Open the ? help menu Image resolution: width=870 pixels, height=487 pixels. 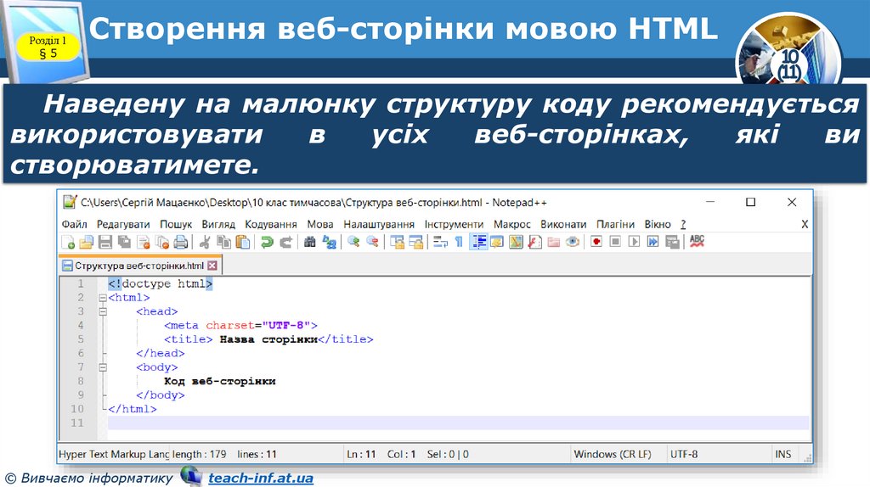pyautogui.click(x=684, y=224)
